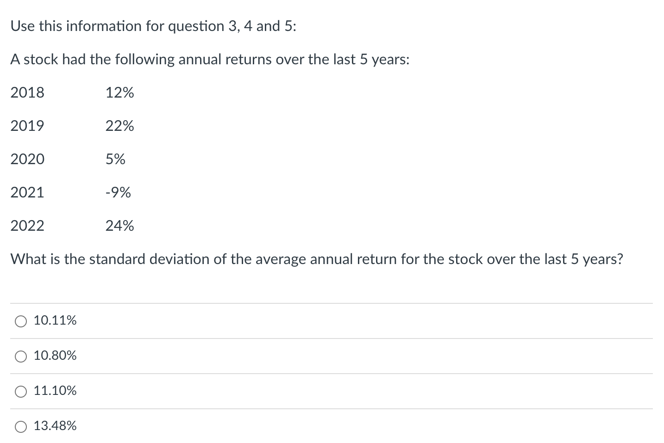Click the 2021 return row showing -9%
Viewport: 664px width, 443px height.
coord(69,192)
